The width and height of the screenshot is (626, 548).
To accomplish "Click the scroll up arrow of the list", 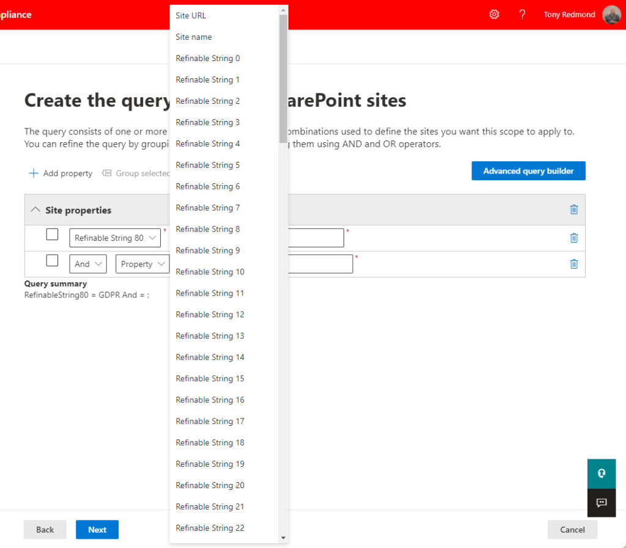I will 283,10.
